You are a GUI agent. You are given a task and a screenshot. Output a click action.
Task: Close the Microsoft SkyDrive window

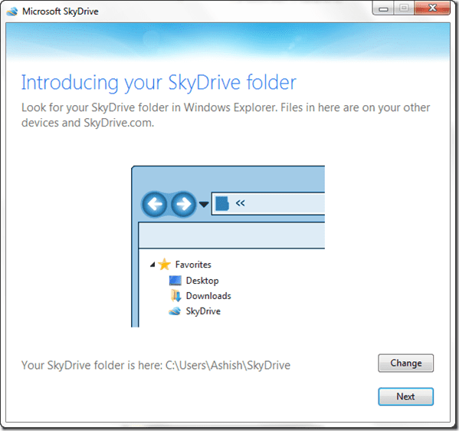click(432, 8)
